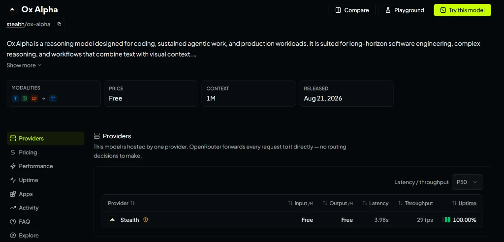Go to Activity section
504x242 pixels.
pos(45,208)
